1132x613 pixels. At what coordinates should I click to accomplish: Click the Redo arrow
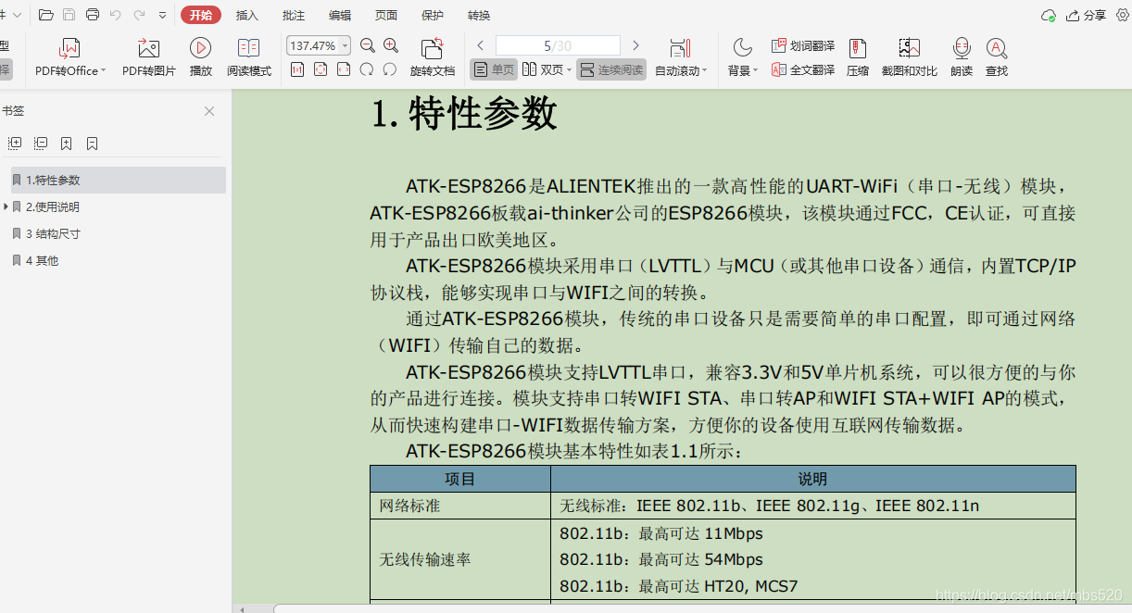pos(139,15)
